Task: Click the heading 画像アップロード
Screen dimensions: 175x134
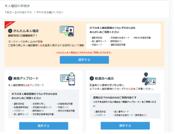Action: click(26, 78)
